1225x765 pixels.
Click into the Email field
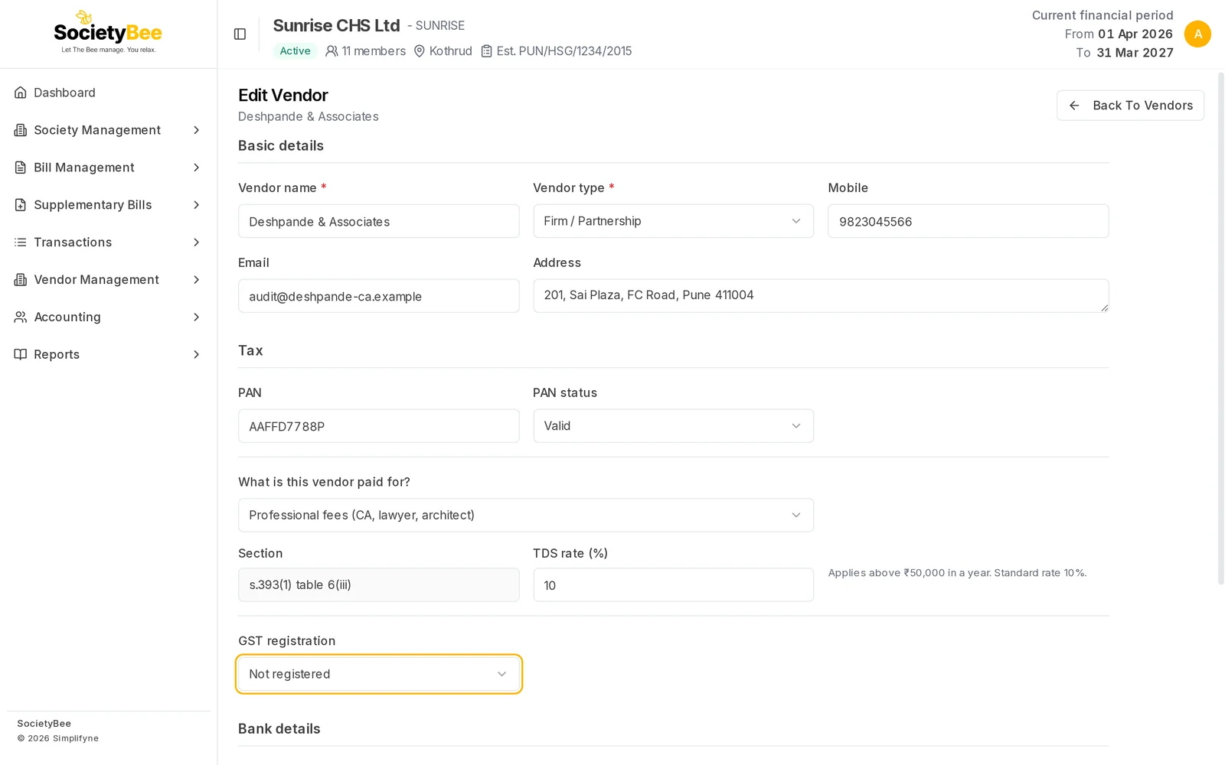(379, 296)
